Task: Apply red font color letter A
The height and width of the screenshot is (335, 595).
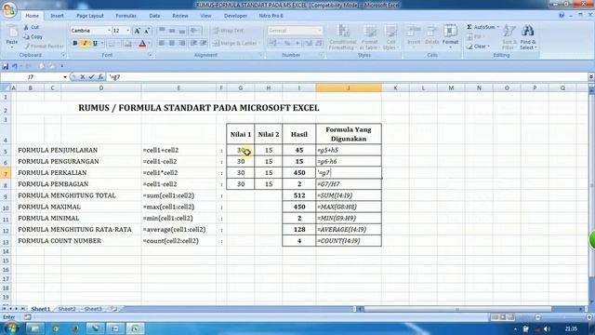Action: [x=142, y=44]
